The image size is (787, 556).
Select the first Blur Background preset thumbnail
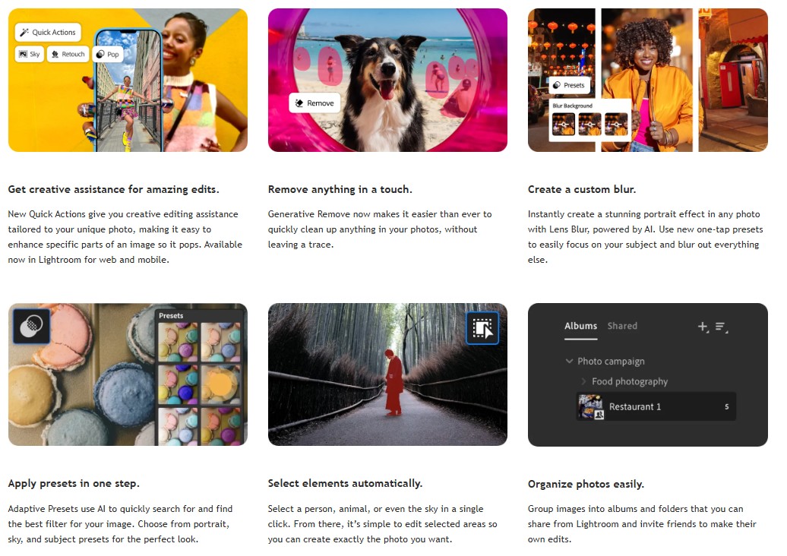(x=564, y=125)
